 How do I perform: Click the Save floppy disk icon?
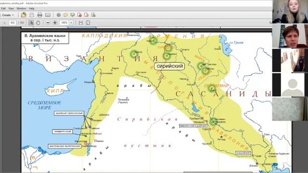(x=32, y=15)
